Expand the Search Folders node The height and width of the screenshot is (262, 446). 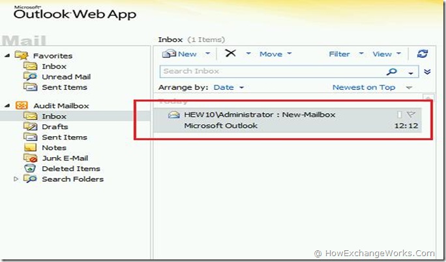(16, 179)
